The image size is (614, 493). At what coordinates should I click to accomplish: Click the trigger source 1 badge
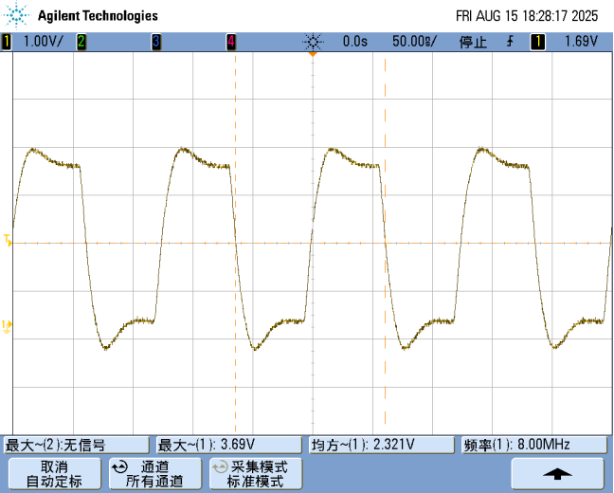[x=538, y=42]
